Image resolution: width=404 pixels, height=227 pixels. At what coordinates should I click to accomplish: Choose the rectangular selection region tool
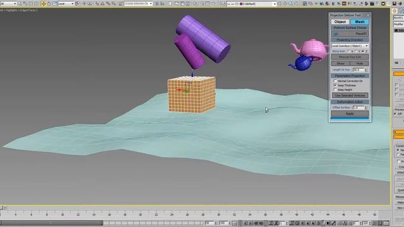point(31,4)
